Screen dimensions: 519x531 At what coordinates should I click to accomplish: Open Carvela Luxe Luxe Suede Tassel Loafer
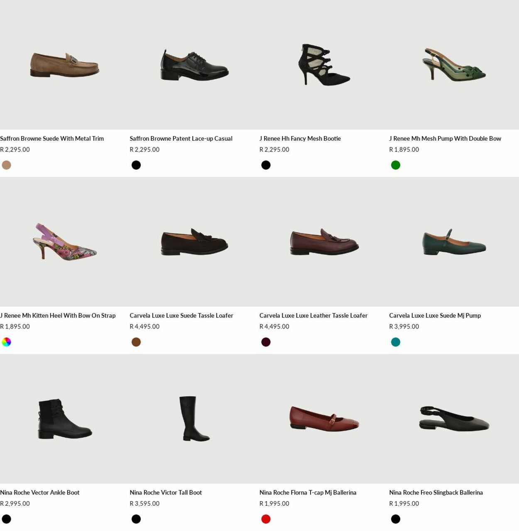(x=181, y=316)
